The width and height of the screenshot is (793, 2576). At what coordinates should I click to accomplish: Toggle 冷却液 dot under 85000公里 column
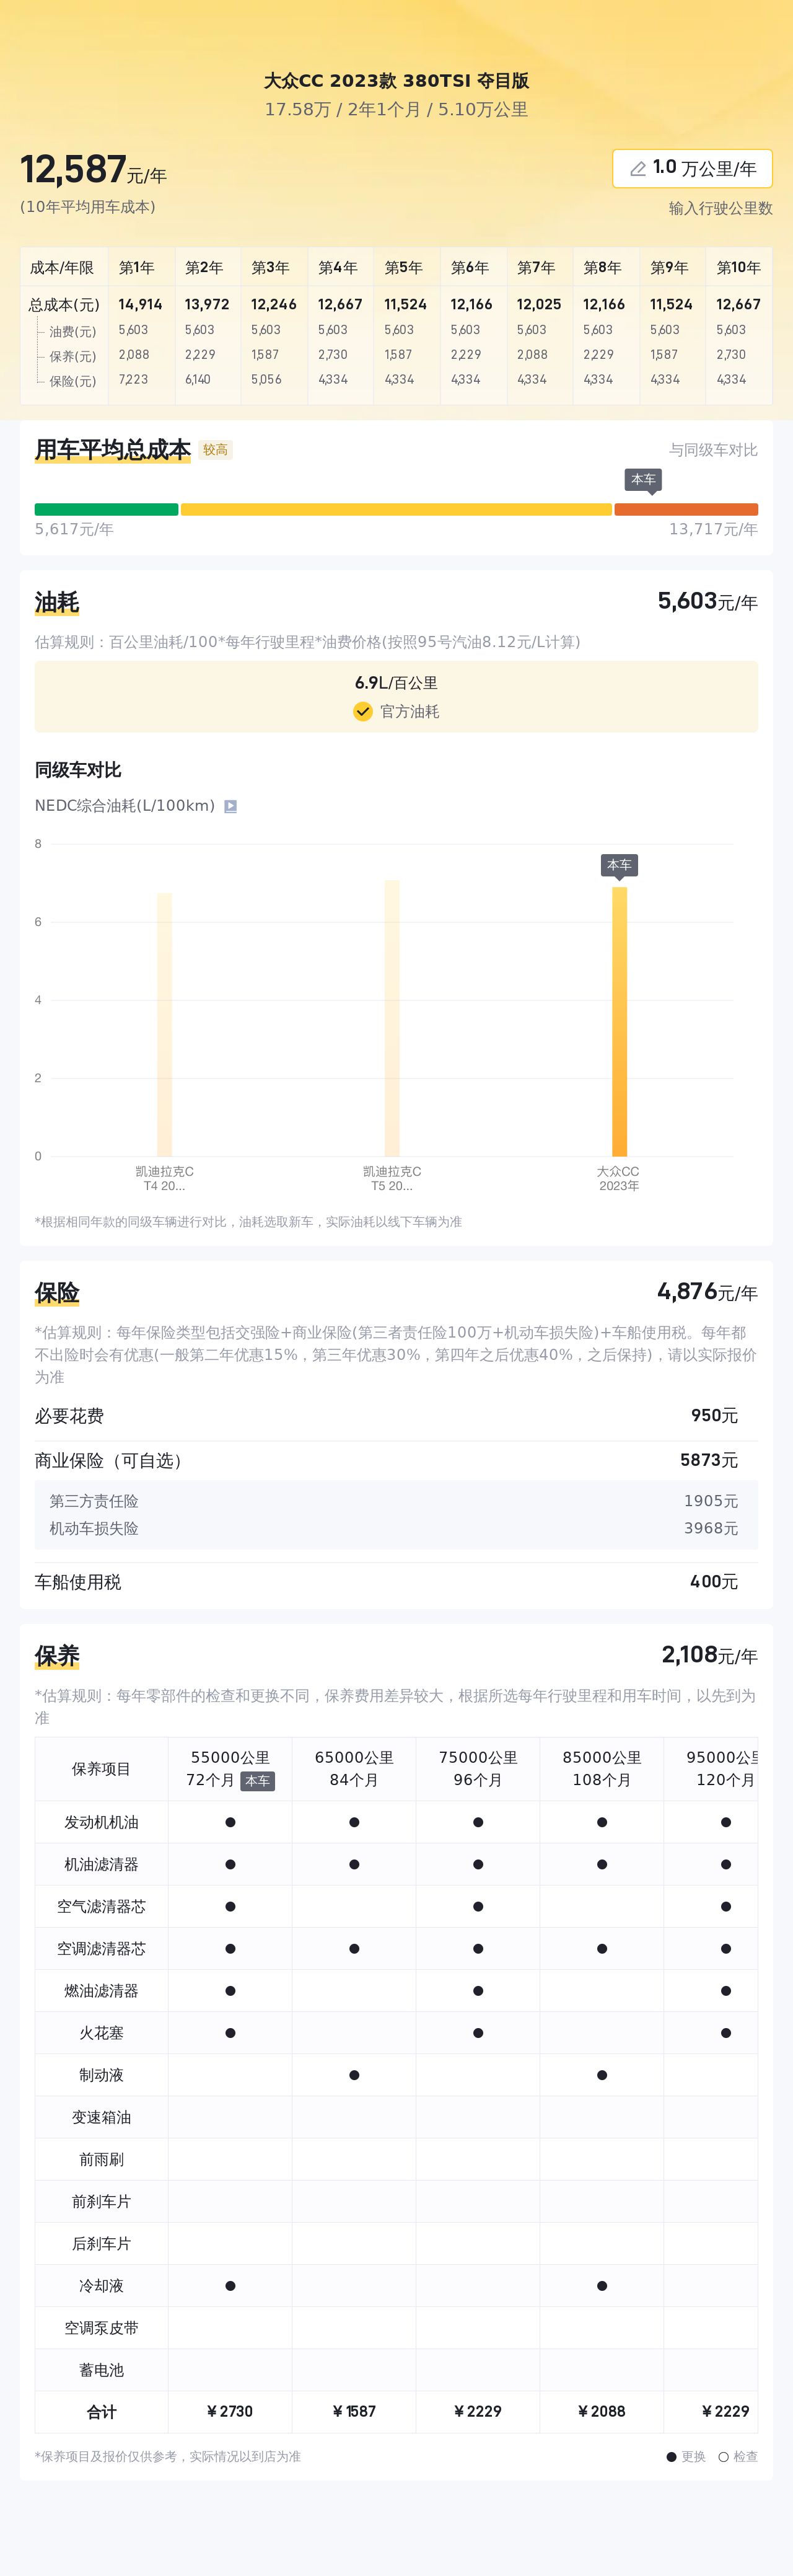pos(602,2286)
